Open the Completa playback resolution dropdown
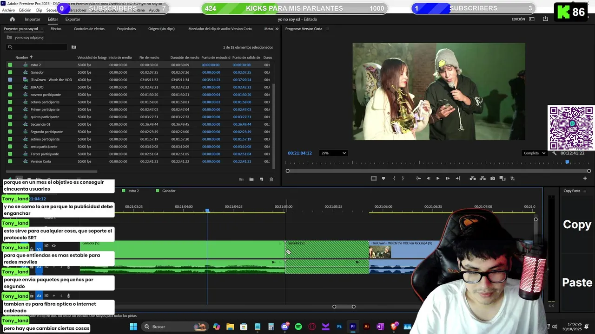595x334 pixels. [534, 153]
